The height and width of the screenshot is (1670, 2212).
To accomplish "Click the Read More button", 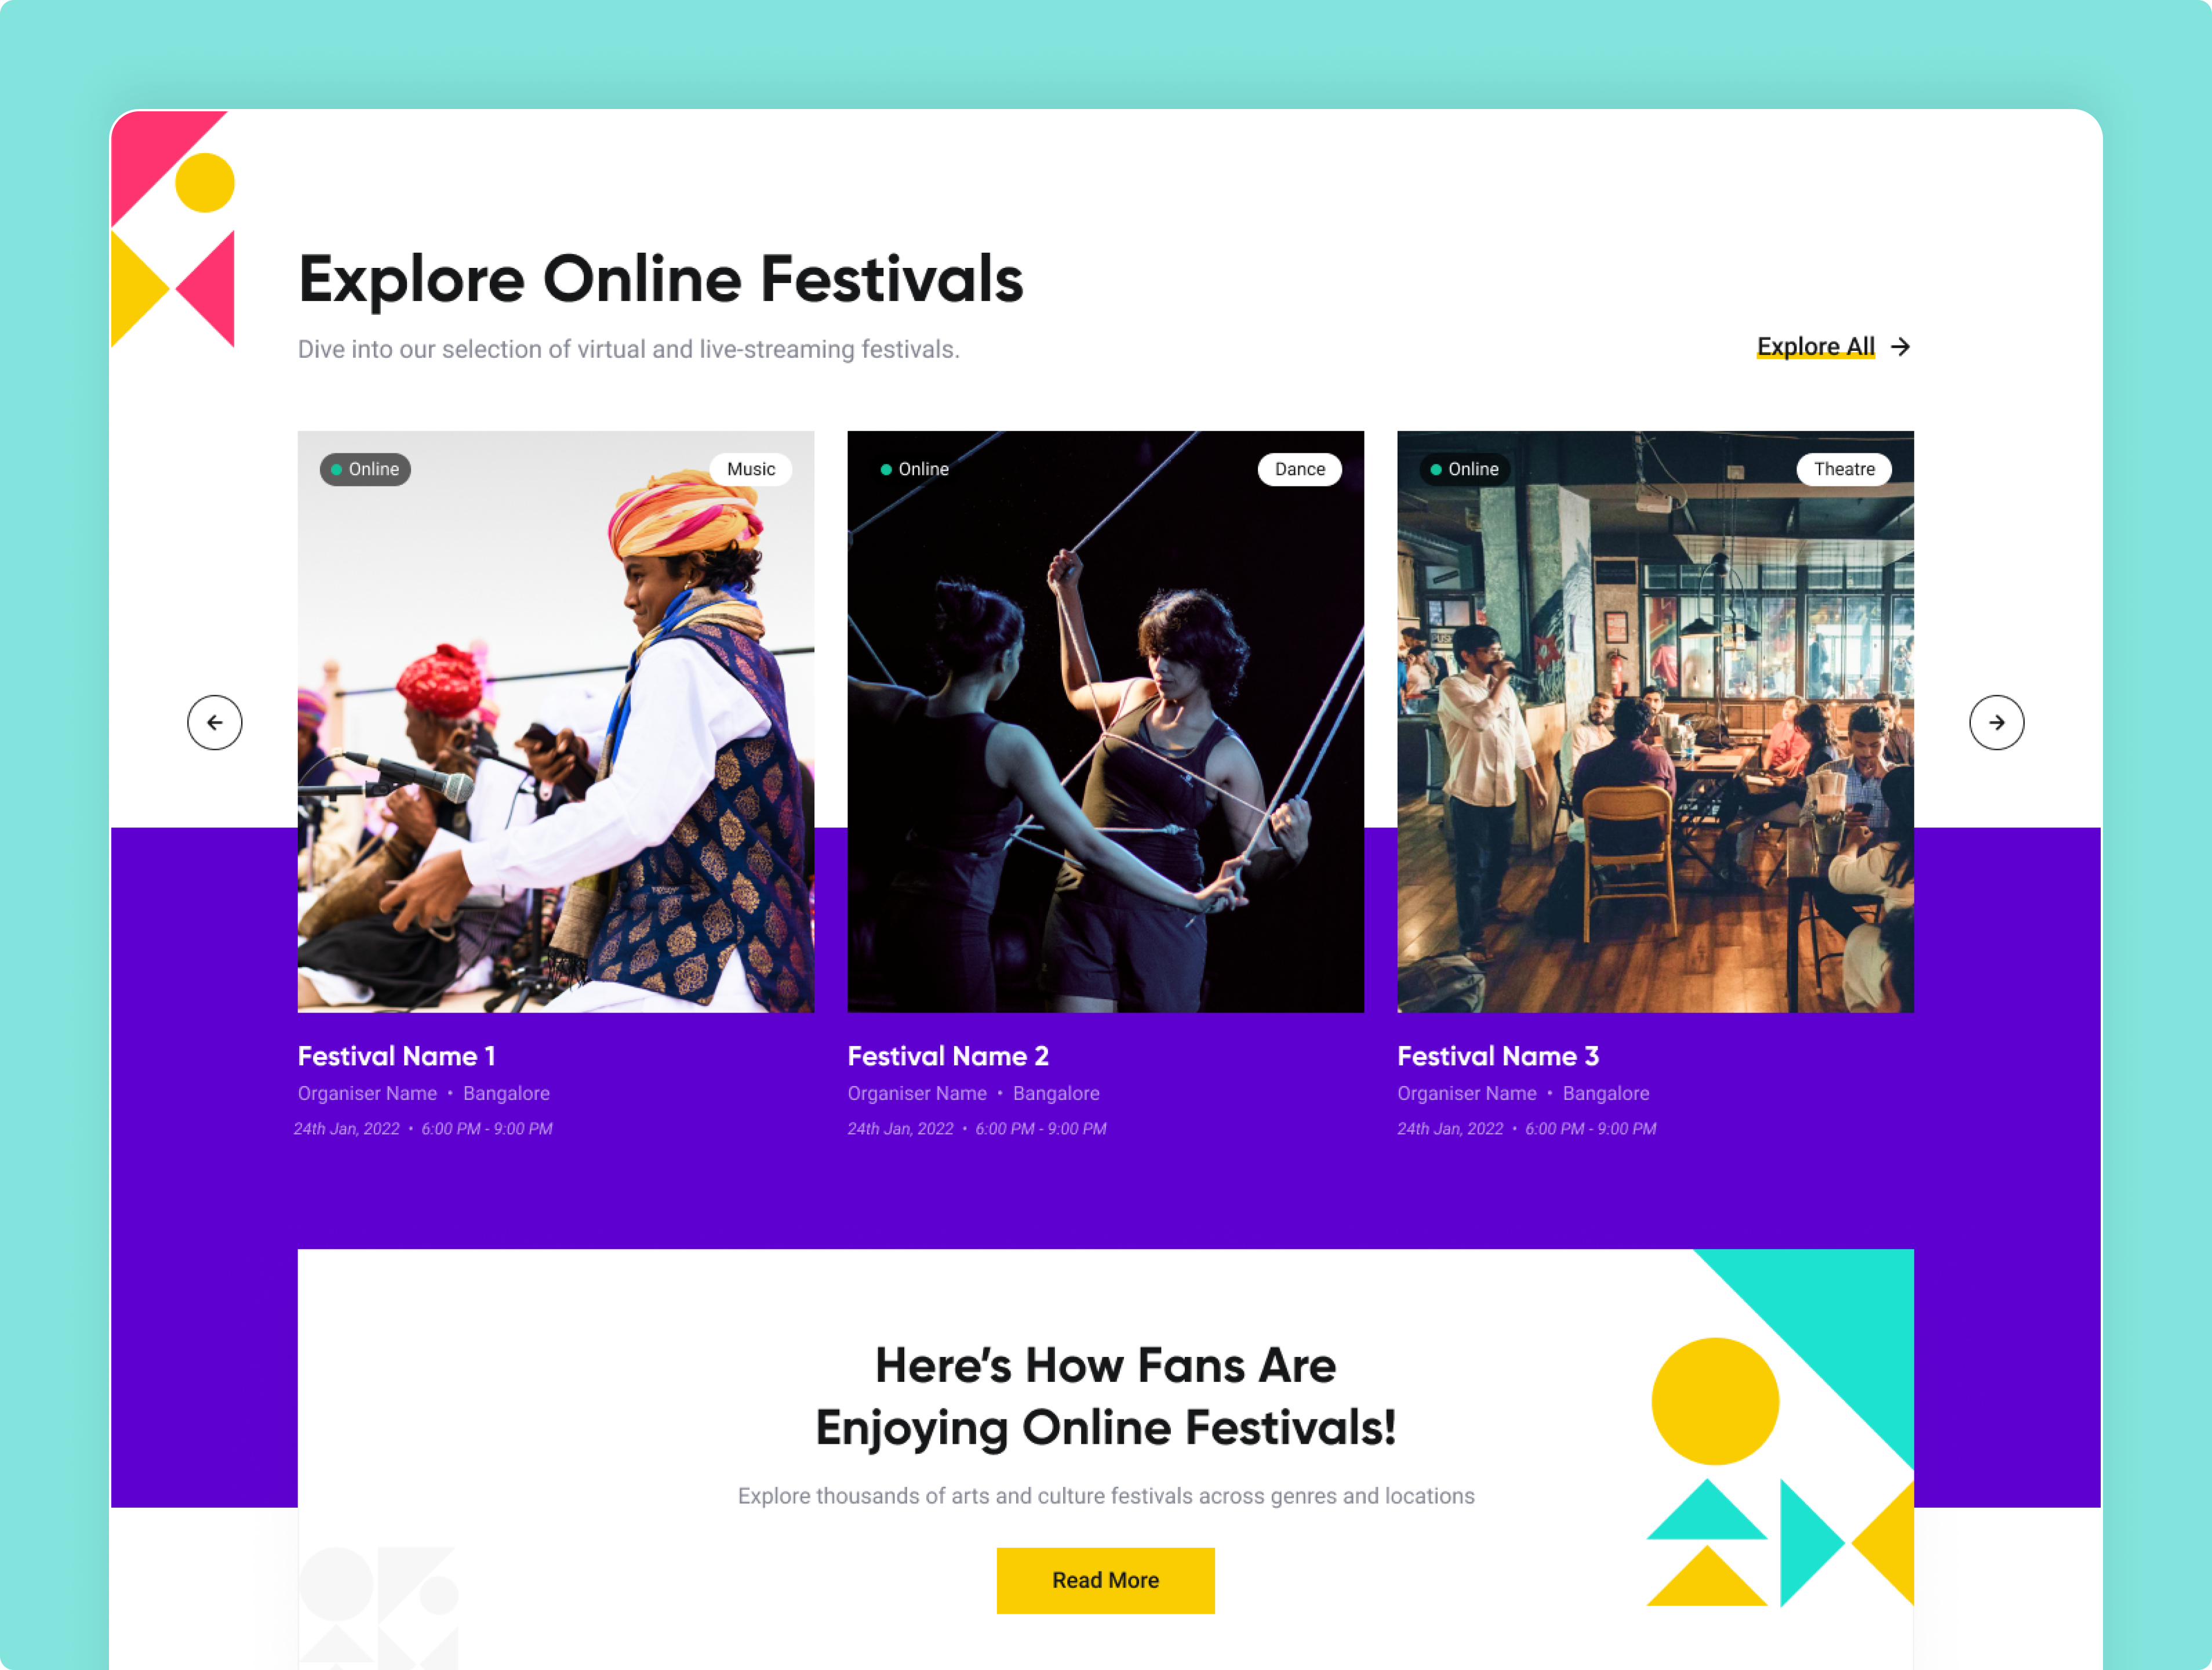I will [x=1105, y=1580].
